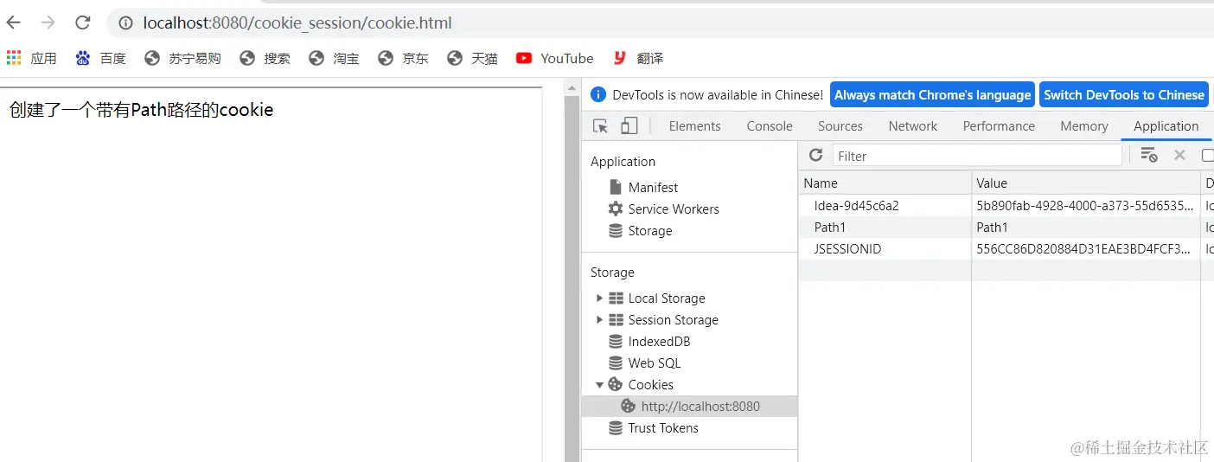This screenshot has width=1214, height=462.
Task: Switch to the Console tab
Action: (x=770, y=126)
